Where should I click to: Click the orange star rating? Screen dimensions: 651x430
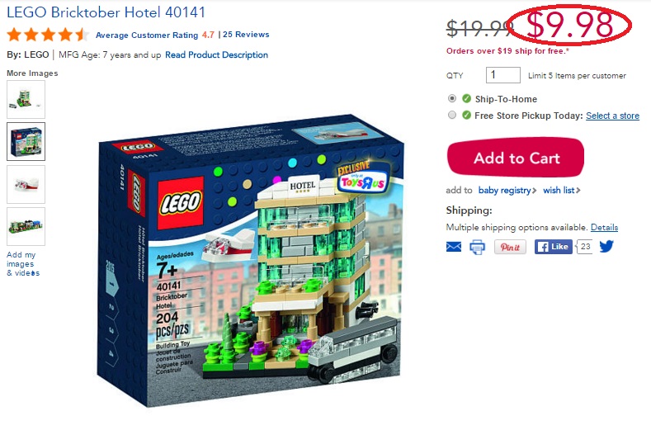47,35
